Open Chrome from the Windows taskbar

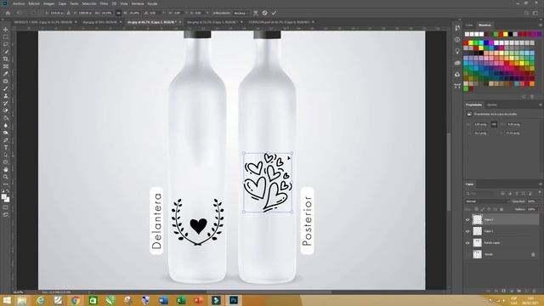pyautogui.click(x=76, y=300)
